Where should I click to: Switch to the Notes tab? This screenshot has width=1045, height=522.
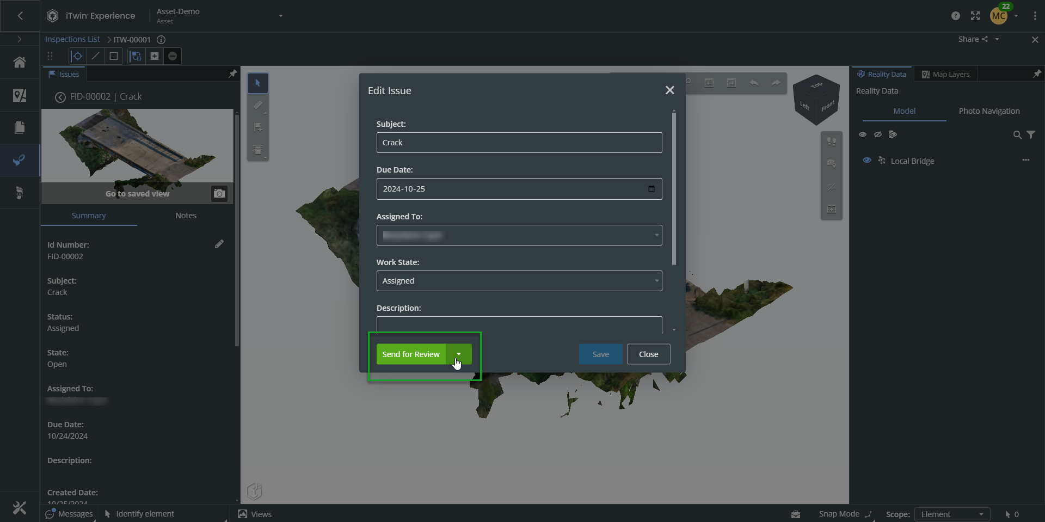tap(186, 216)
